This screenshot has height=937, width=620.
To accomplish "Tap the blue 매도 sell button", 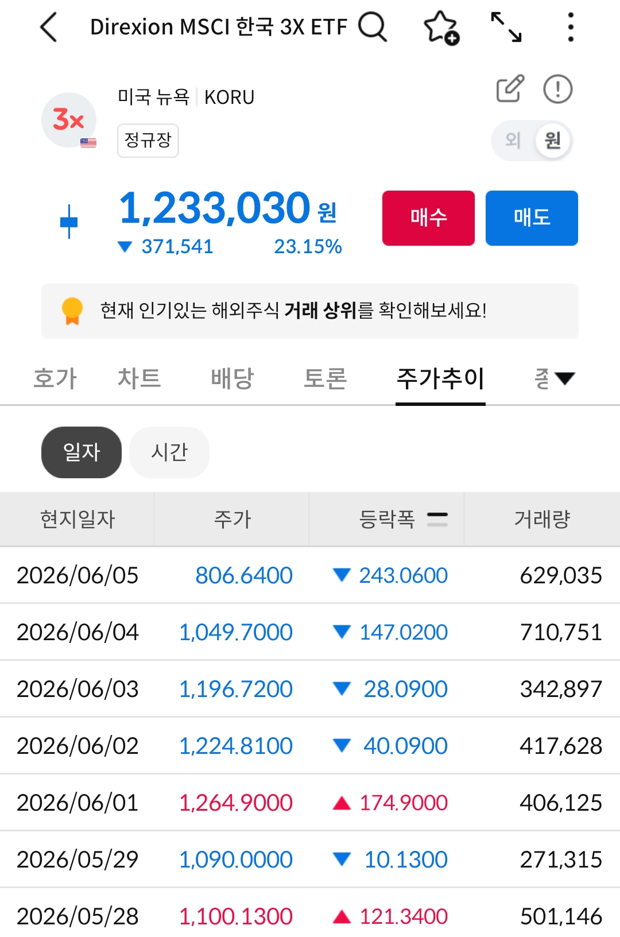I will [532, 218].
